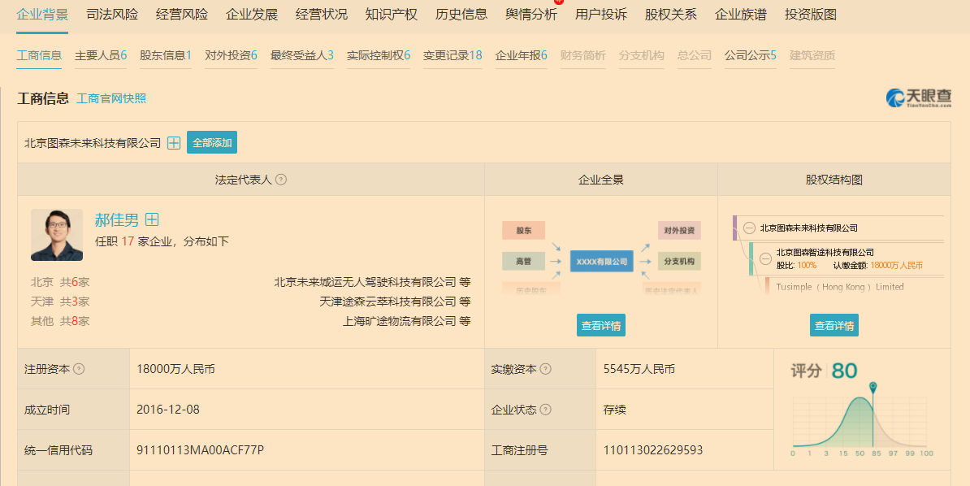Click the question mark next to 企业状态

(x=546, y=410)
